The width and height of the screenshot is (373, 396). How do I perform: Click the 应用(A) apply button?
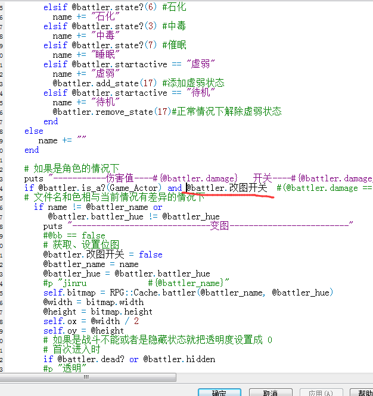(321, 392)
